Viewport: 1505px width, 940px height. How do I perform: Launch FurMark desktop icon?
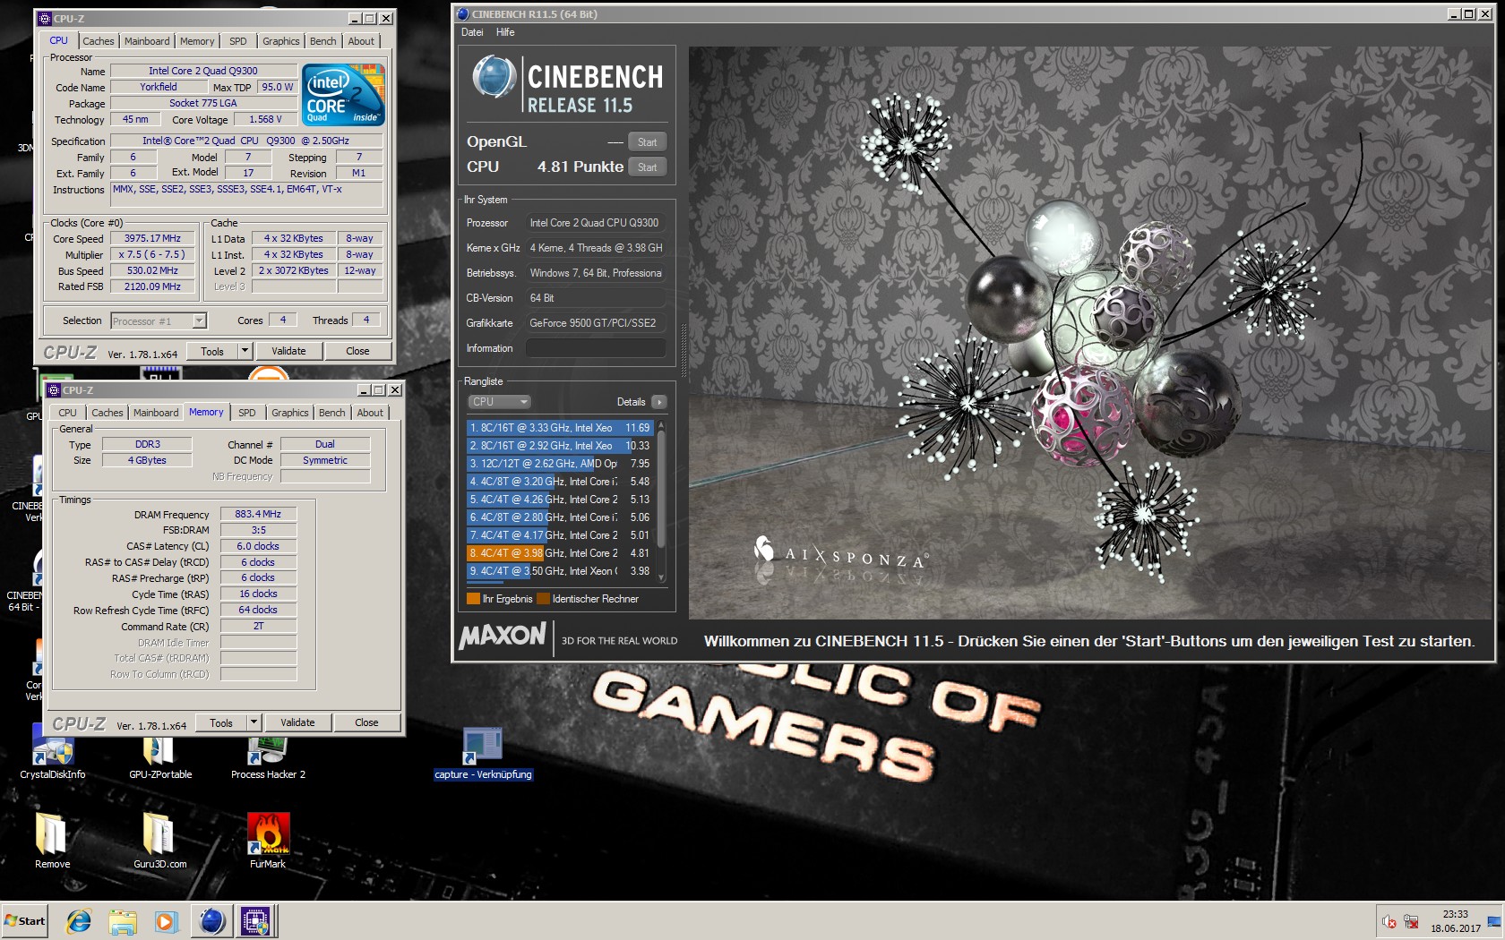[268, 840]
